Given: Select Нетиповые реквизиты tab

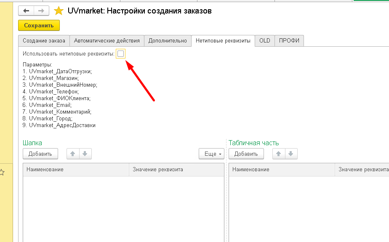Looking at the screenshot, I should pyautogui.click(x=223, y=41).
